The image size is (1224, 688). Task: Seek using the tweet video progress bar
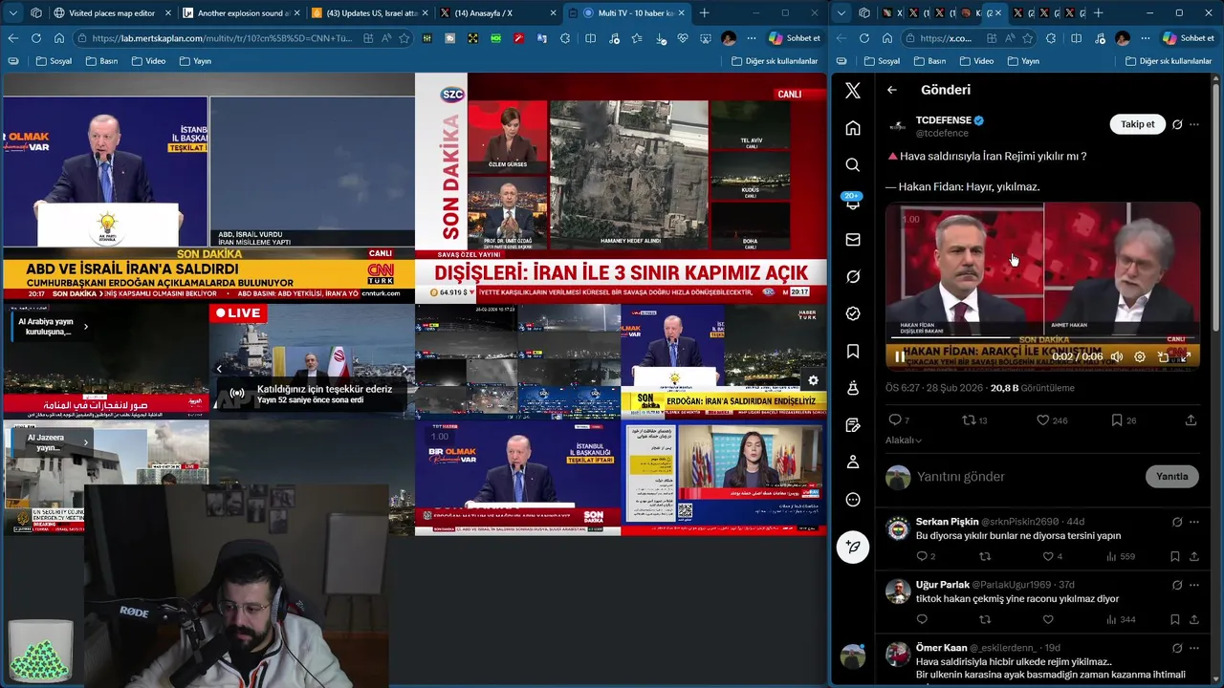(x=1042, y=337)
